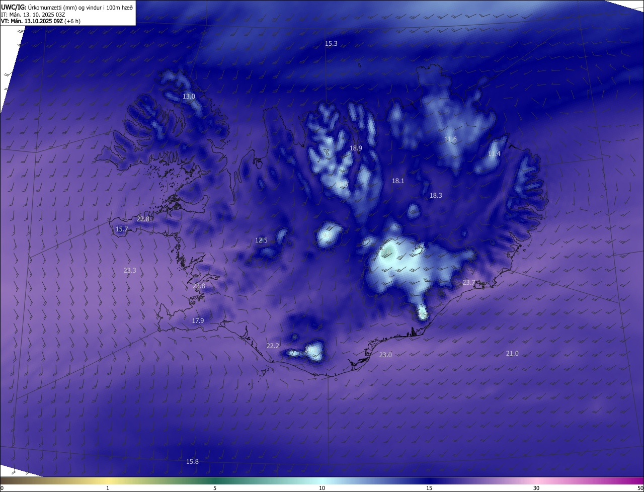Select the 18.9 wind value label
Screen dimensions: 644x492
(356, 148)
